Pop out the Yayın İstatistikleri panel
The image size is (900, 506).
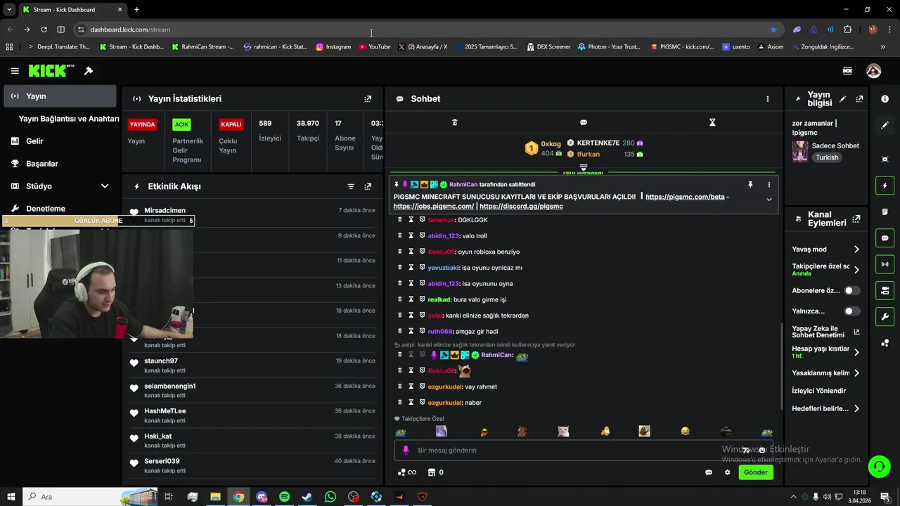368,99
